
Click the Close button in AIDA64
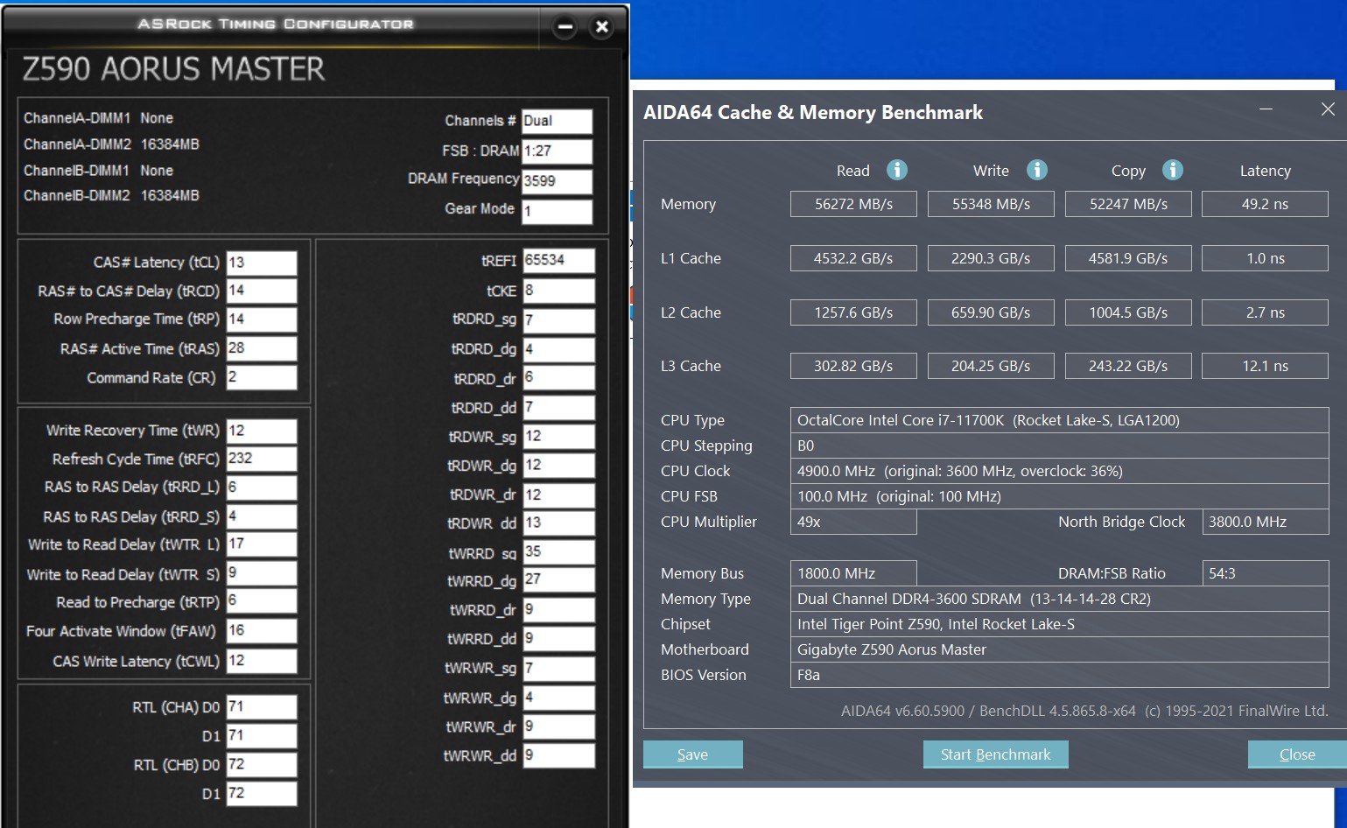pos(1297,754)
